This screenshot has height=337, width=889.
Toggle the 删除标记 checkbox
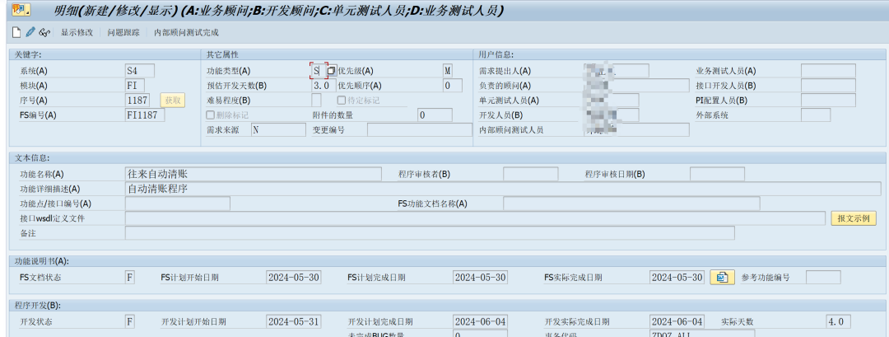point(211,115)
